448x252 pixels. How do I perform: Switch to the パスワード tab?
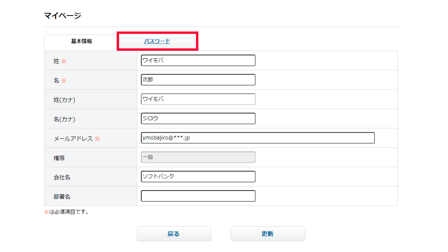coord(157,41)
